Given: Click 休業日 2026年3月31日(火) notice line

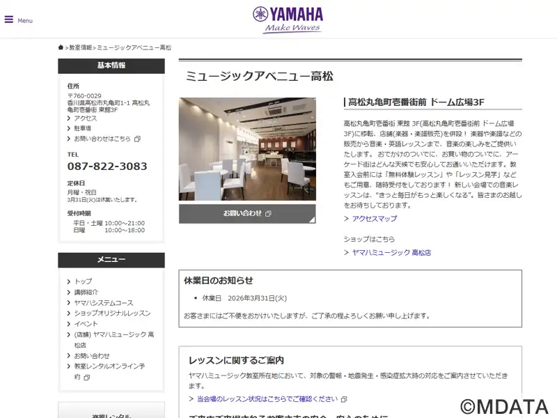Looking at the screenshot, I should pyautogui.click(x=244, y=298).
